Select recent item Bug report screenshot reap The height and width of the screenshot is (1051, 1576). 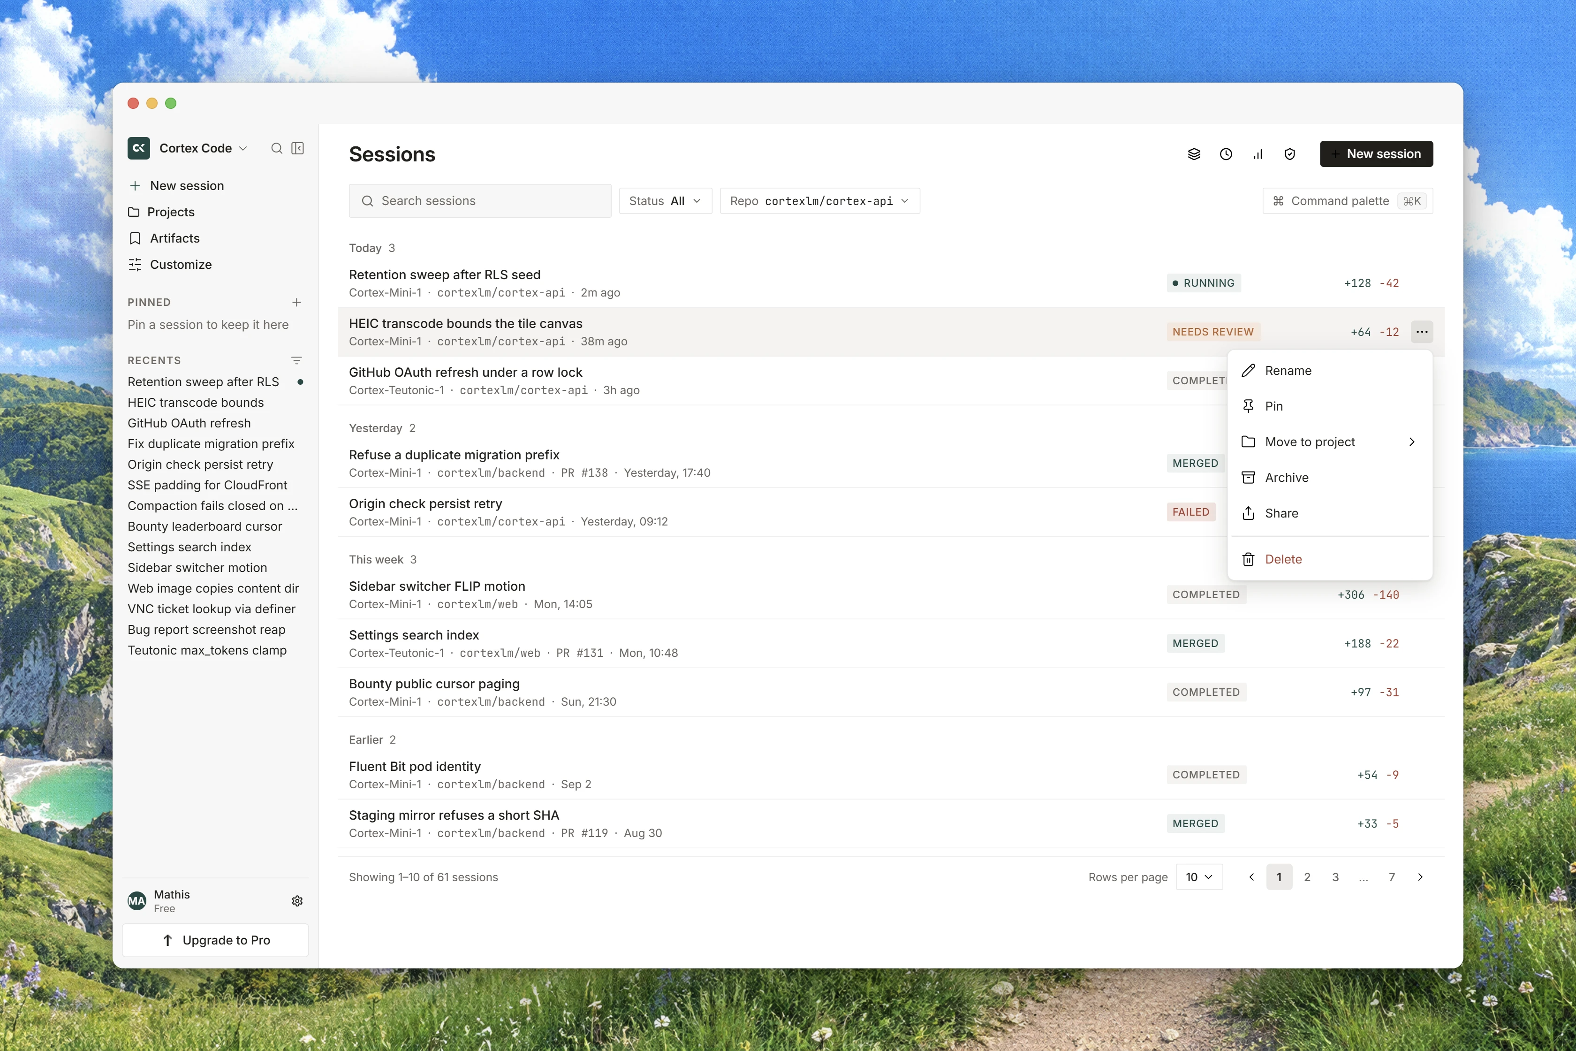[x=214, y=629]
